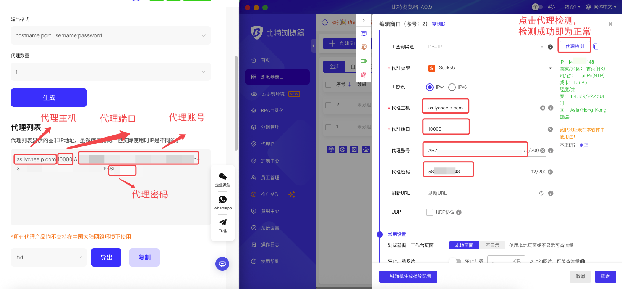This screenshot has width=622, height=289.
Task: Open RPA自动化 in the sidebar
Action: coord(277,111)
